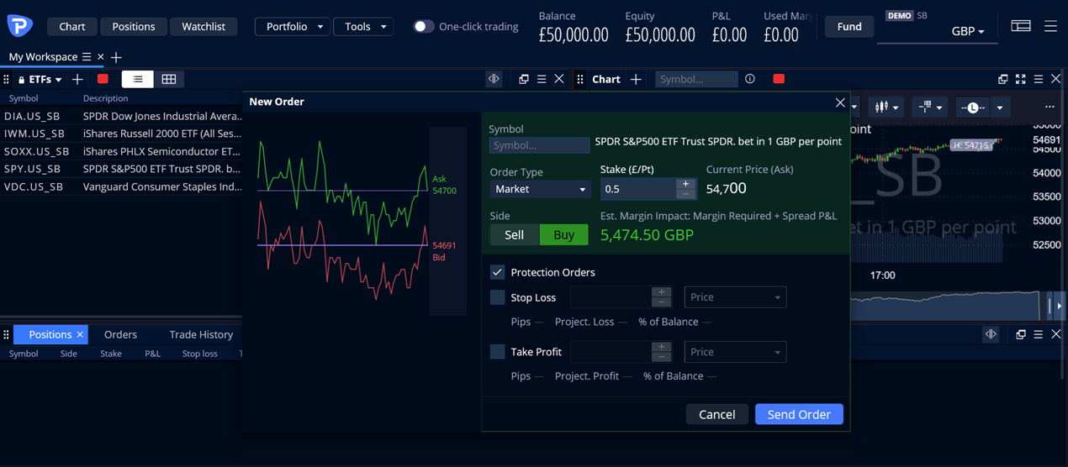The height and width of the screenshot is (467, 1068).
Task: Open the layout switcher icon in top bar
Action: point(1021,26)
